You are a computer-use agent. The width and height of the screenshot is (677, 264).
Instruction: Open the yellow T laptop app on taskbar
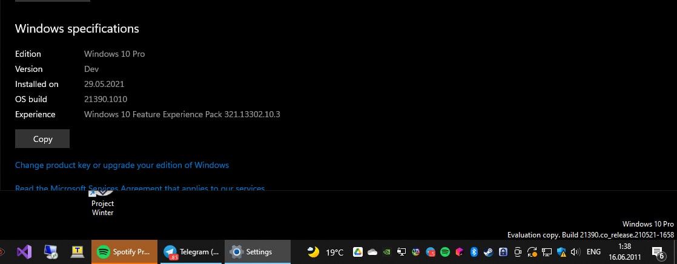point(78,251)
